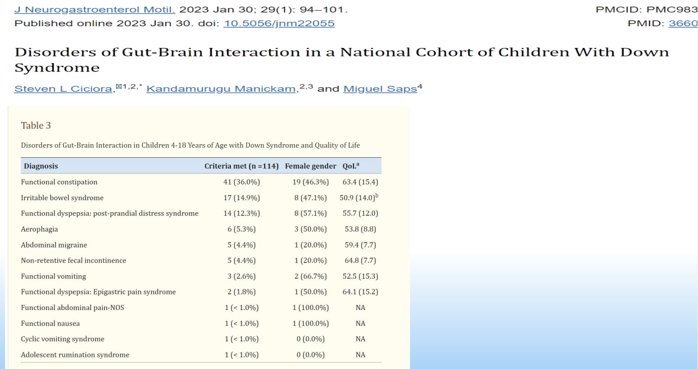Click the PMCID identifier text
The width and height of the screenshot is (698, 369).
(x=647, y=10)
